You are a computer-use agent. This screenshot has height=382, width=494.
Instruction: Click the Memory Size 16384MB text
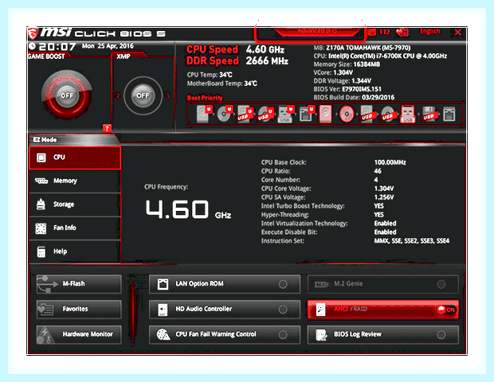(x=347, y=64)
